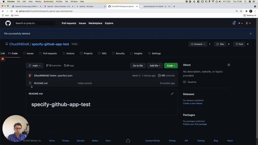Open the footer Privacy link
The image size is (258, 145).
tap(66, 141)
